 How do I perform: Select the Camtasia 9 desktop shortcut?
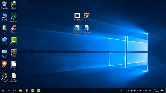pos(13,41)
